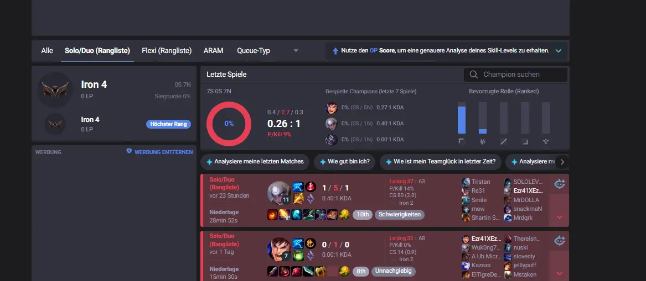Switch to the Flexi (Rangliste) tab

[167, 51]
